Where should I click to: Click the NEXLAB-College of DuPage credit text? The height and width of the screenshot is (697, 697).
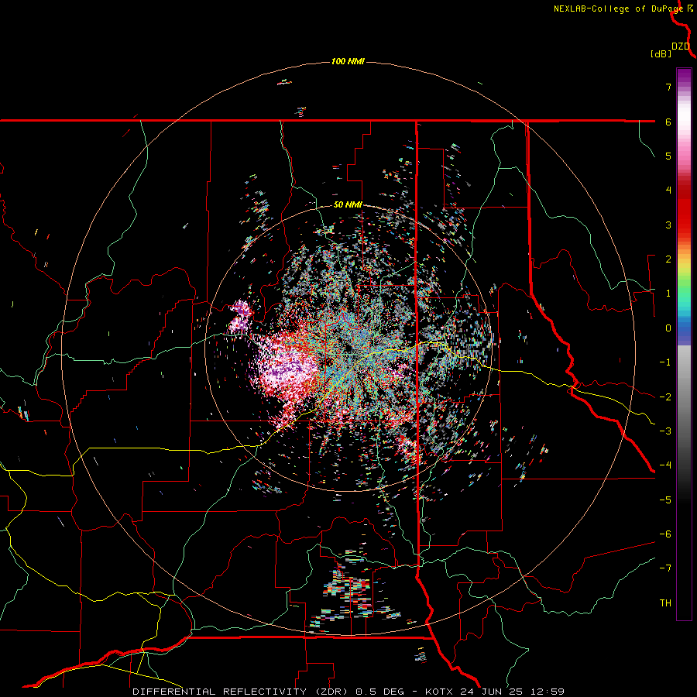pos(618,9)
